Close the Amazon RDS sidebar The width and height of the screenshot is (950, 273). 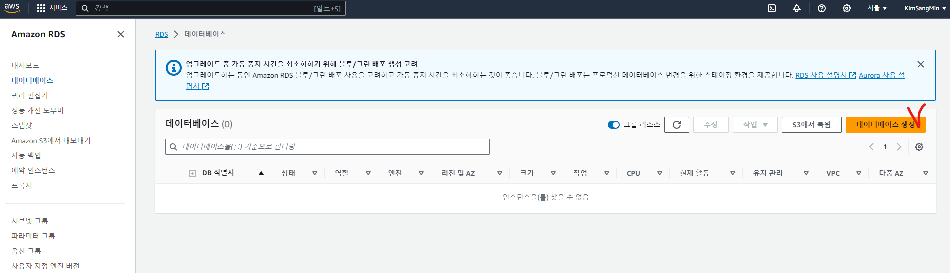[x=121, y=34]
